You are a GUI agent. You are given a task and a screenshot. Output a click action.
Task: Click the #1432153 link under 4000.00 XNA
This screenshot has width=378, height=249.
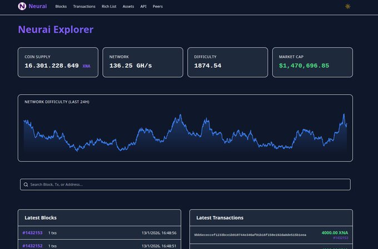pyautogui.click(x=340, y=238)
